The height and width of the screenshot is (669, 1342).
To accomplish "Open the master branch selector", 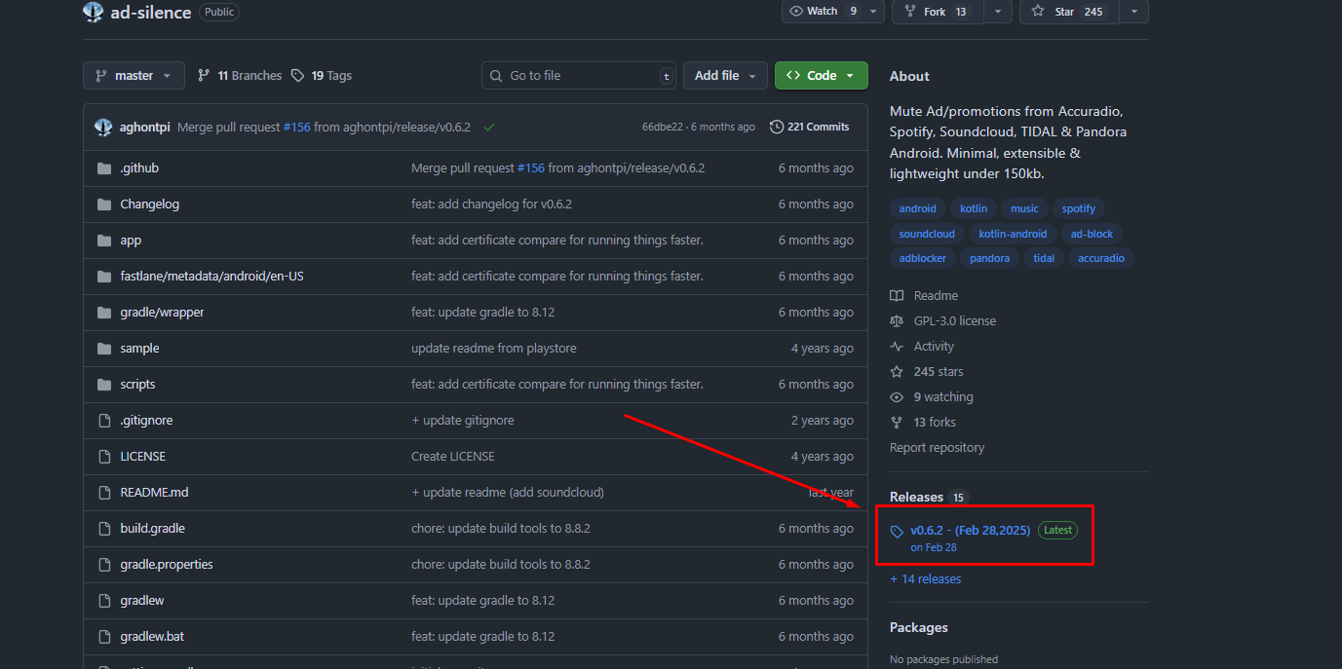I will (134, 75).
